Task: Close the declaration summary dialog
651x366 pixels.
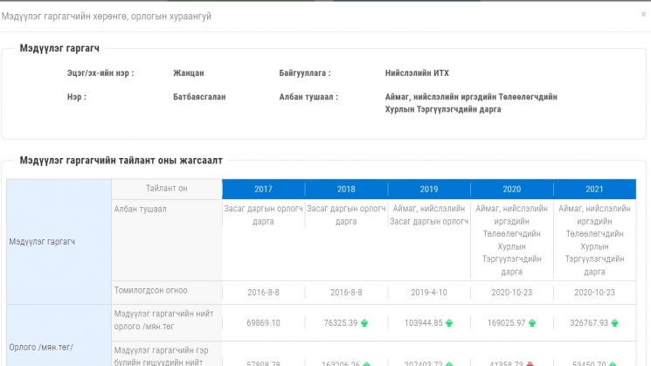Action: point(643,15)
